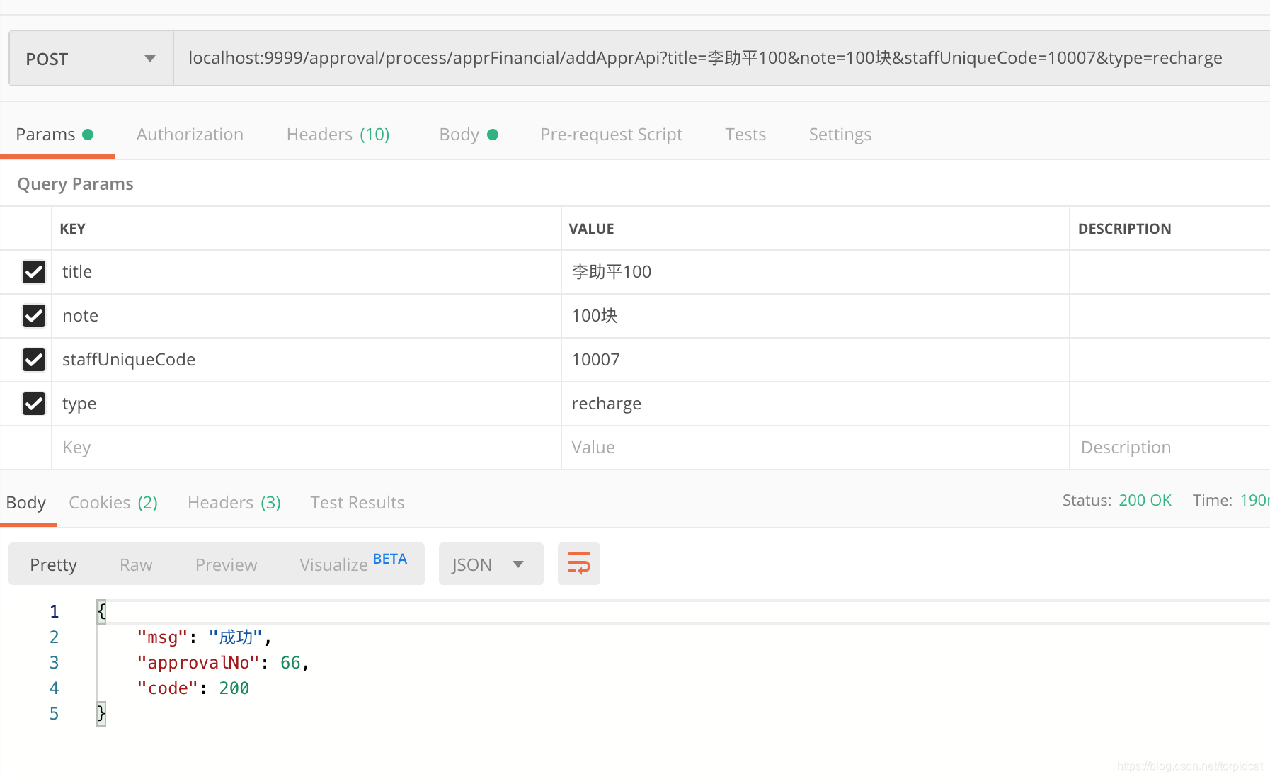Disable the note query parameter checkbox

coord(34,316)
